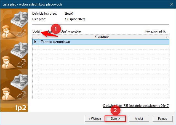This screenshot has height=125, width=176.
Task: Open the Pokaż składnik link
Action: tap(155, 31)
